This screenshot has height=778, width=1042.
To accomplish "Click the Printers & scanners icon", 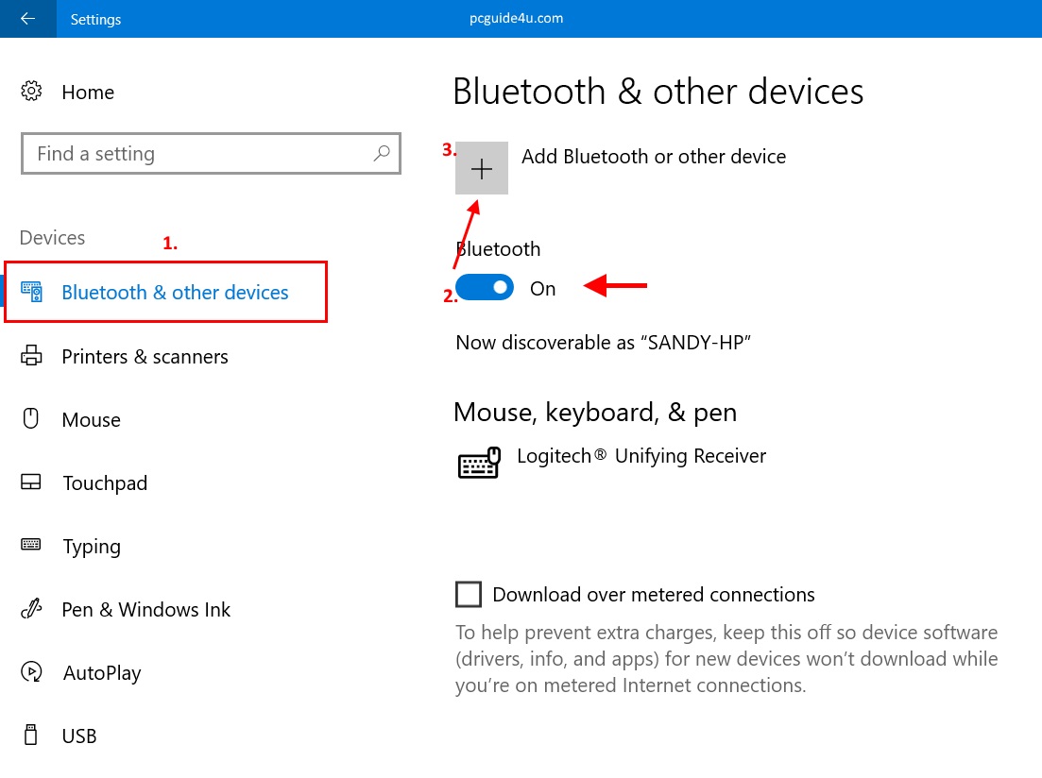I will 31,356.
